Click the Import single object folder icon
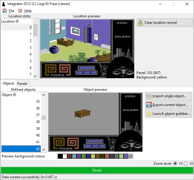Image resolution: width=194 pixels, height=180 pixels. [149, 96]
